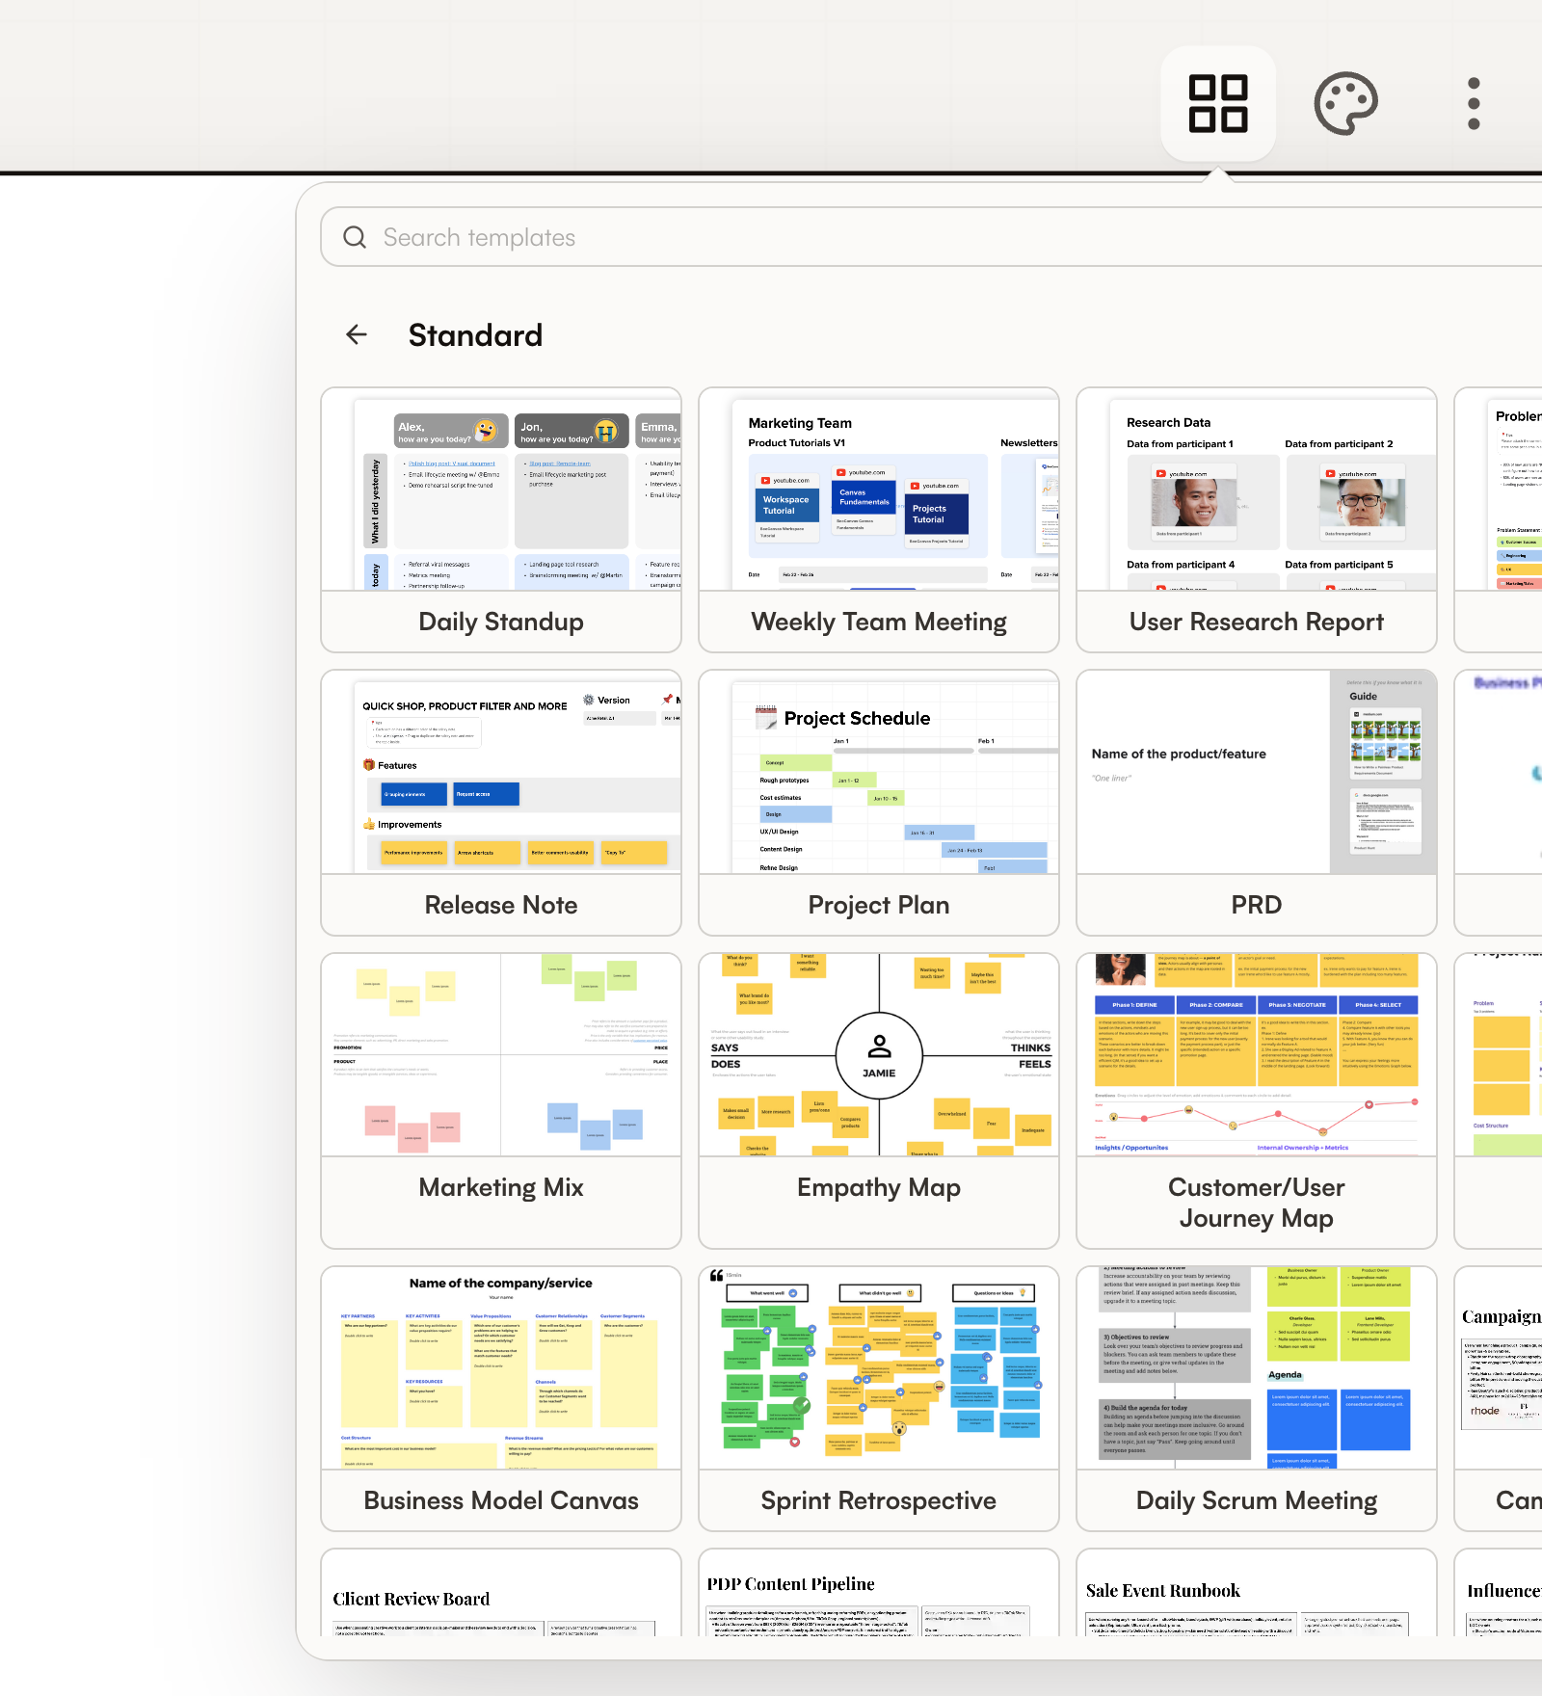Select the Sprint Retrospective template
This screenshot has height=1696, width=1542.
coord(879,1398)
